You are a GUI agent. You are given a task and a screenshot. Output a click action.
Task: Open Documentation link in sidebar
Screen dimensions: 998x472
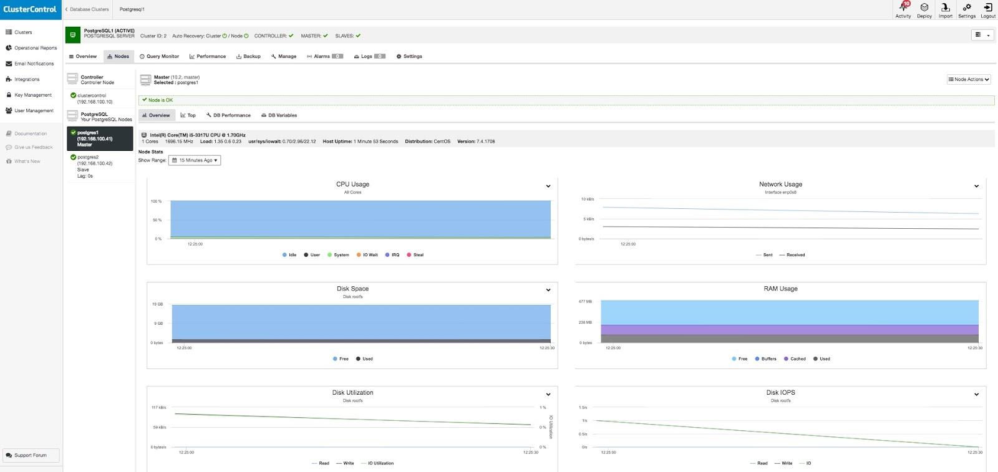coord(26,133)
